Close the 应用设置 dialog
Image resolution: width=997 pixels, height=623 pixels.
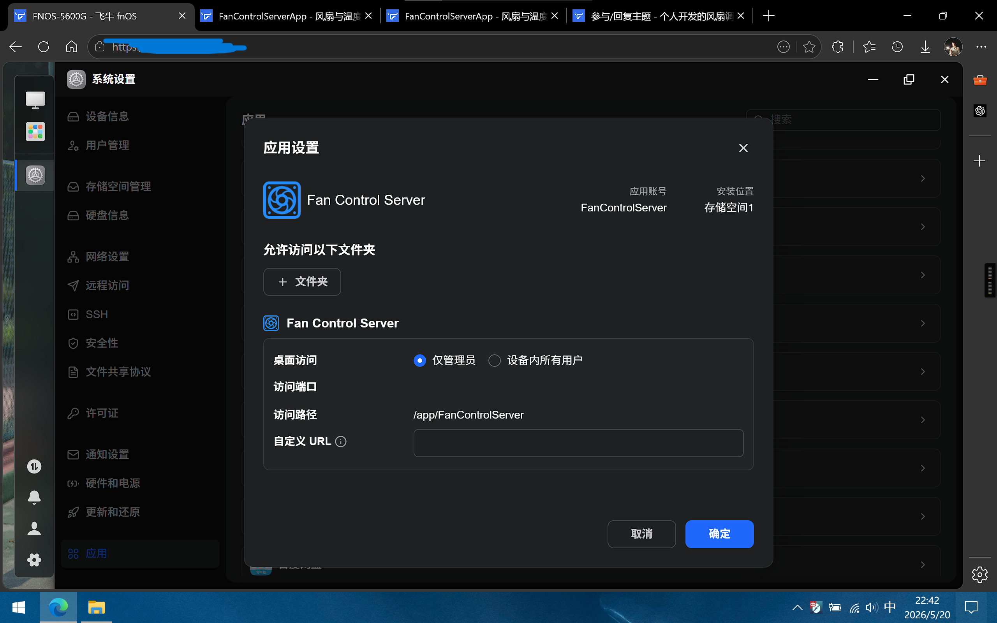[x=743, y=148]
